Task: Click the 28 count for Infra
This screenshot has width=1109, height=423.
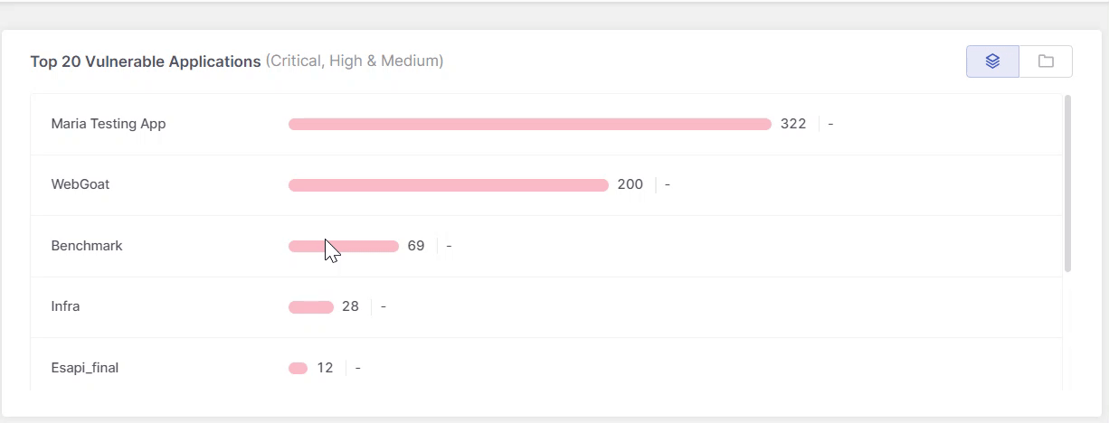Action: pyautogui.click(x=351, y=306)
